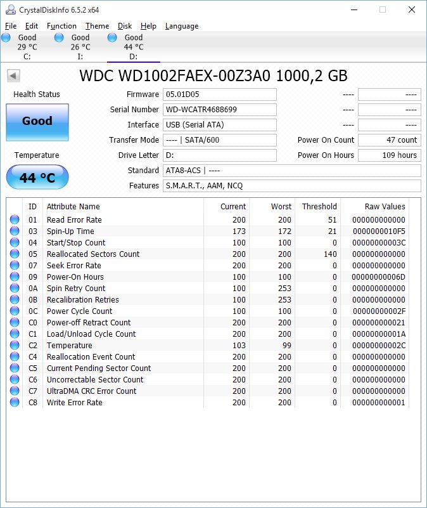Click raw value 00000000003C
Viewport: 427px width, 508px height.
pos(379,242)
